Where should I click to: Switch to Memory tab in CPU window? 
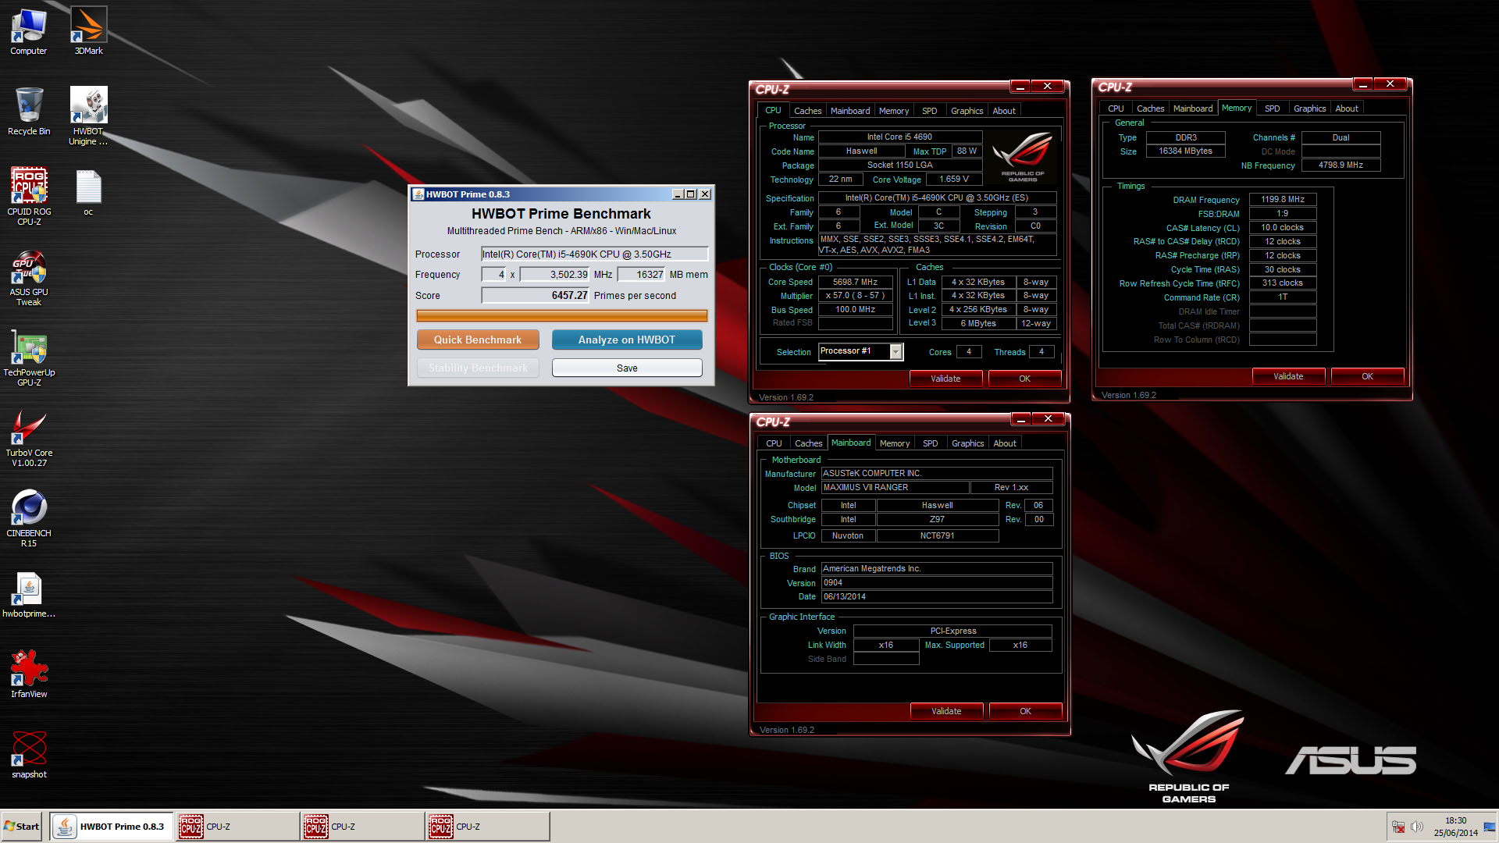coord(894,111)
